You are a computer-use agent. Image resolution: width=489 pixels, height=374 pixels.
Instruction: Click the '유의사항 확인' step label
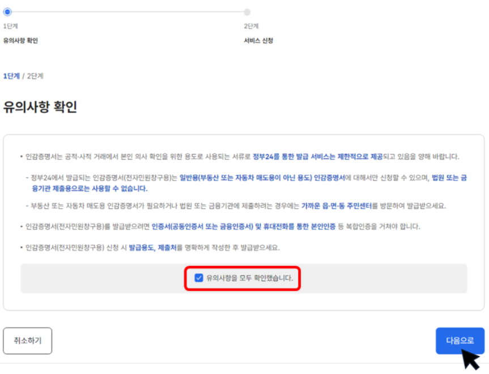coord(20,41)
